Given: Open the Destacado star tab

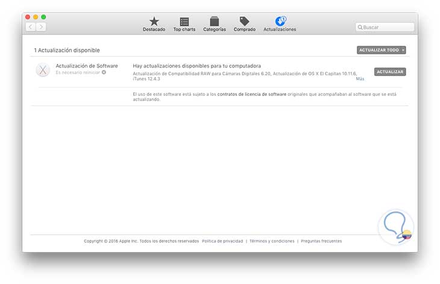Looking at the screenshot, I should [x=154, y=24].
